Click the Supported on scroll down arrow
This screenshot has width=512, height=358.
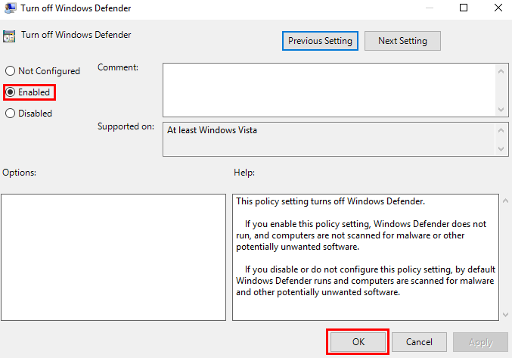[501, 149]
